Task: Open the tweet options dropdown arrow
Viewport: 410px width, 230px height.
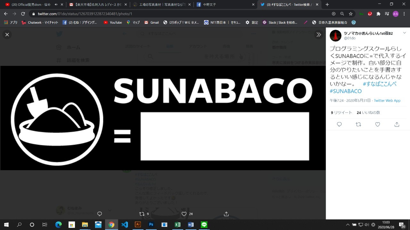Action: [405, 33]
